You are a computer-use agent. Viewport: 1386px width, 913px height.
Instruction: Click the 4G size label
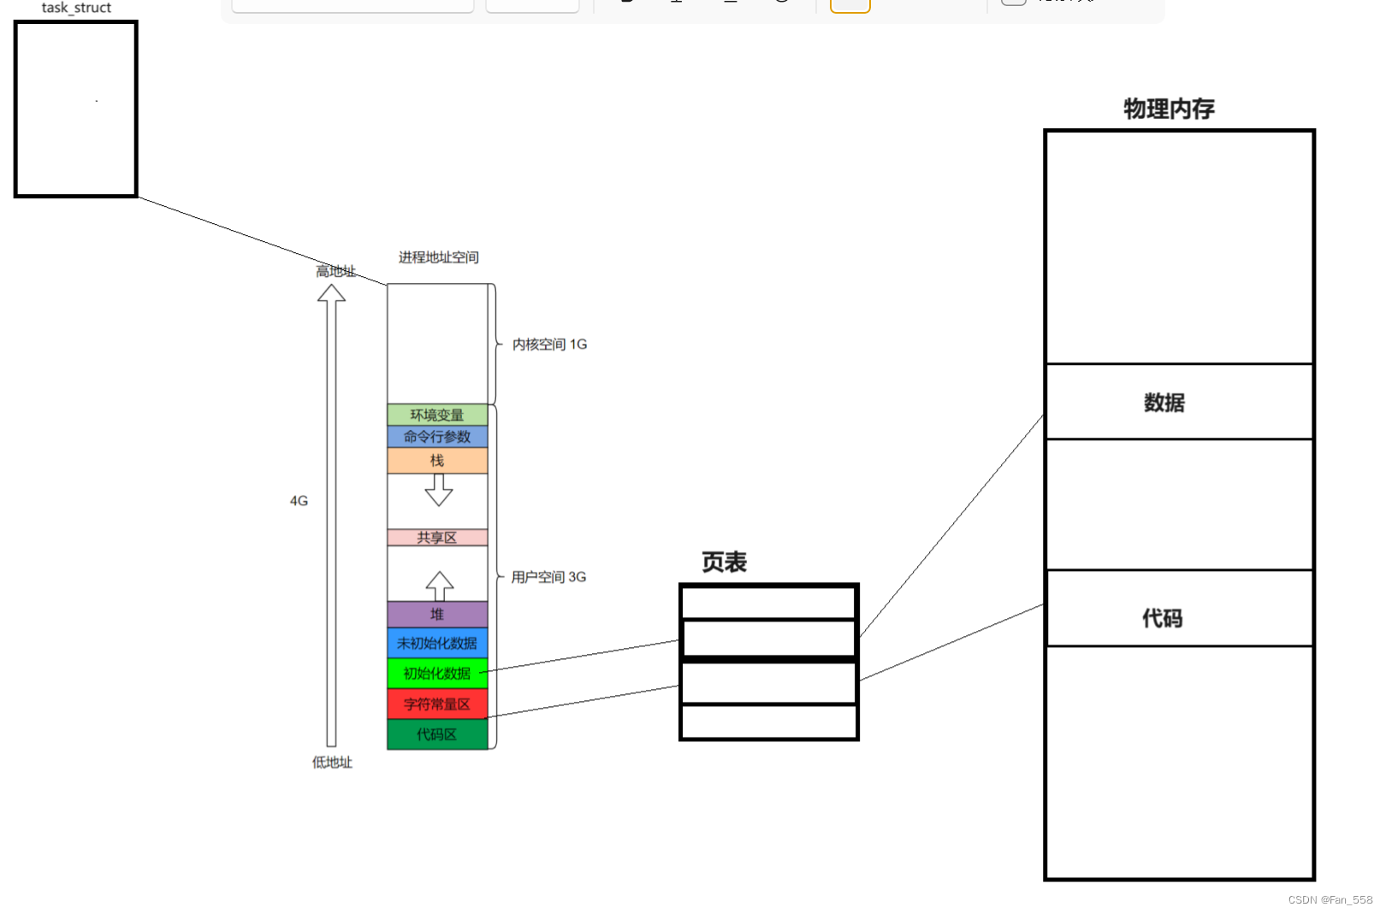click(299, 501)
